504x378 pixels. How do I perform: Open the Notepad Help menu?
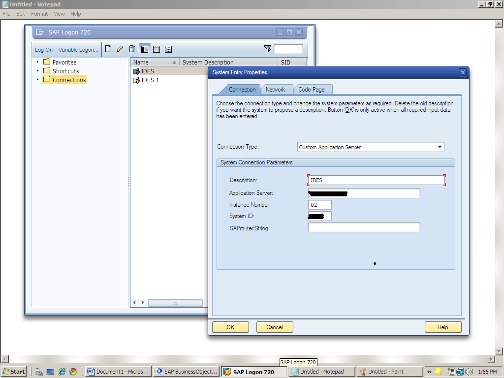75,14
